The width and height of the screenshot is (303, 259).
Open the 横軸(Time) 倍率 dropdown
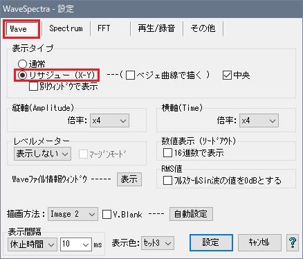point(259,120)
